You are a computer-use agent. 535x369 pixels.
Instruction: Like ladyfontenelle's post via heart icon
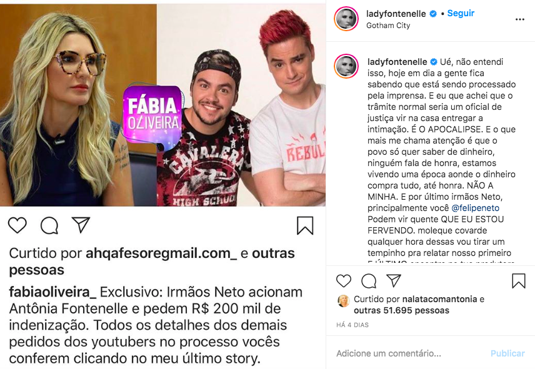coord(344,281)
